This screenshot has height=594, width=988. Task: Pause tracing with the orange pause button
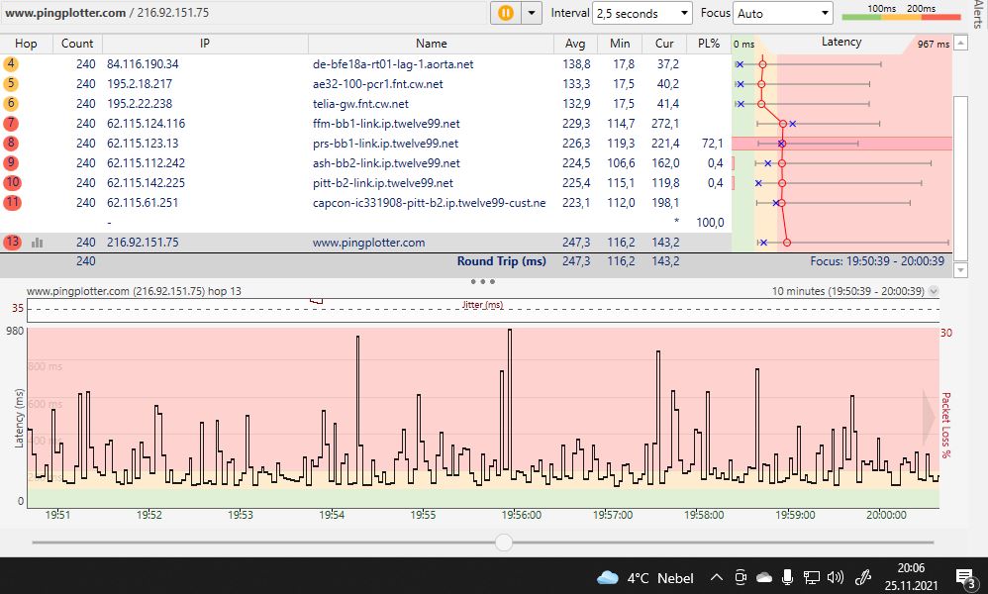[x=505, y=13]
